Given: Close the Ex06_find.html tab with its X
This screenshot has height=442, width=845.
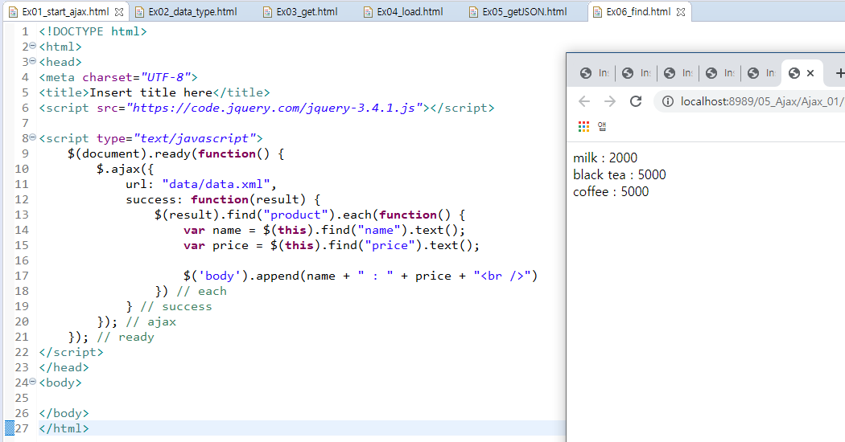Looking at the screenshot, I should (x=681, y=11).
